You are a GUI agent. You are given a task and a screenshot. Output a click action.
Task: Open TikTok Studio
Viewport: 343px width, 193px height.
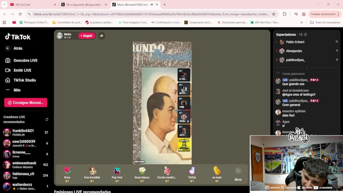click(21, 80)
